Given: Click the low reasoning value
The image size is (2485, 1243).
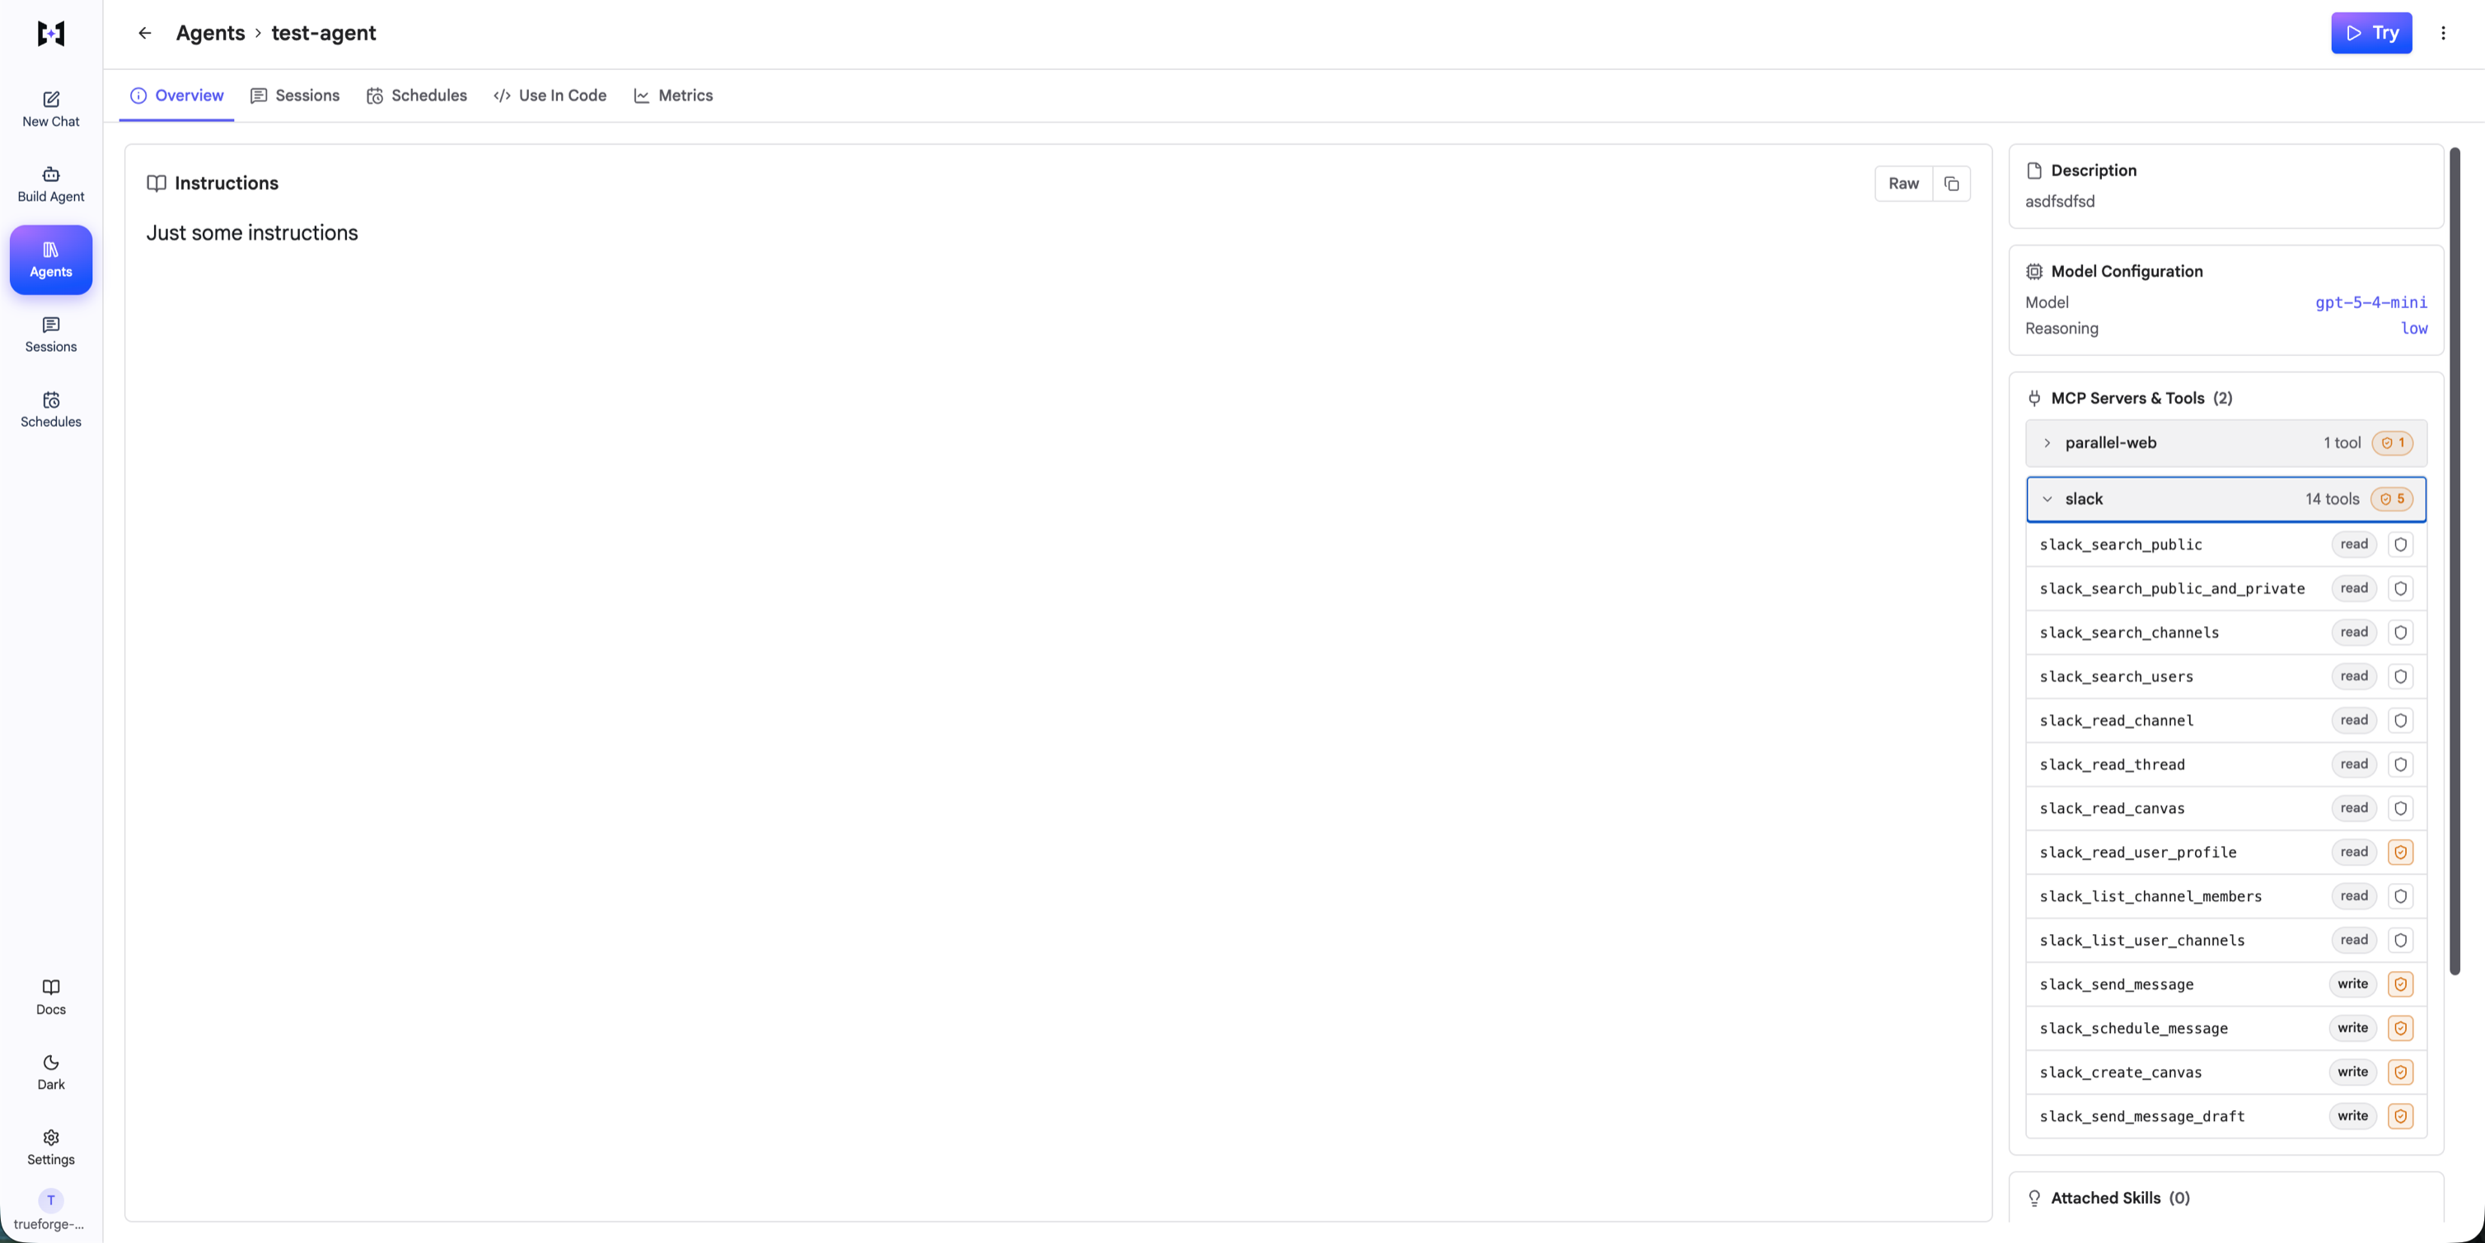Looking at the screenshot, I should [x=2413, y=328].
